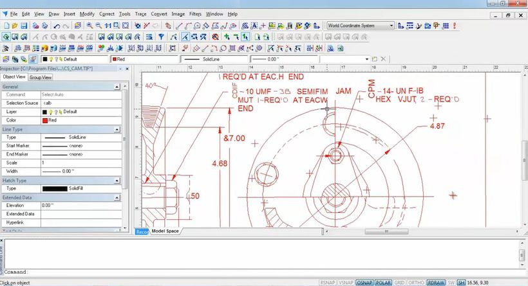Open the Default layer dropdown in toolbar
The image size is (528, 286).
click(75, 59)
